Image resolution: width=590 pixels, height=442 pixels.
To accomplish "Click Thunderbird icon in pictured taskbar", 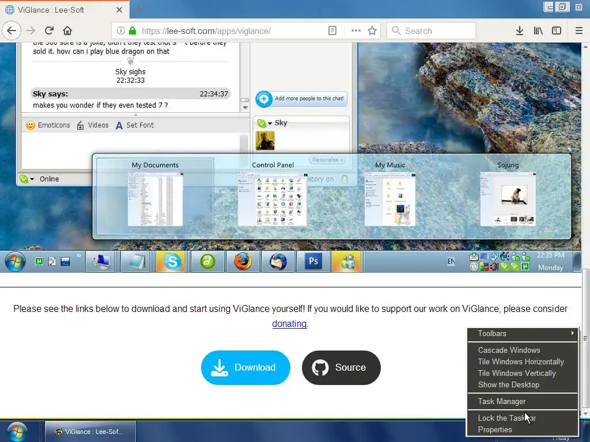I will pyautogui.click(x=278, y=261).
